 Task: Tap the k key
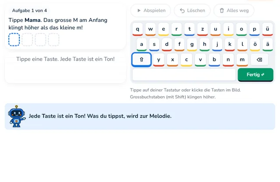(x=230, y=44)
